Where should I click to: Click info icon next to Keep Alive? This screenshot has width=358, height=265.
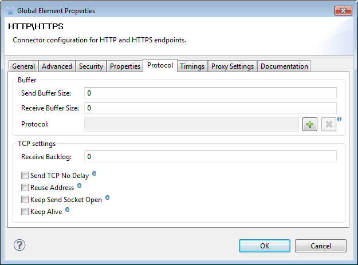pos(67,210)
